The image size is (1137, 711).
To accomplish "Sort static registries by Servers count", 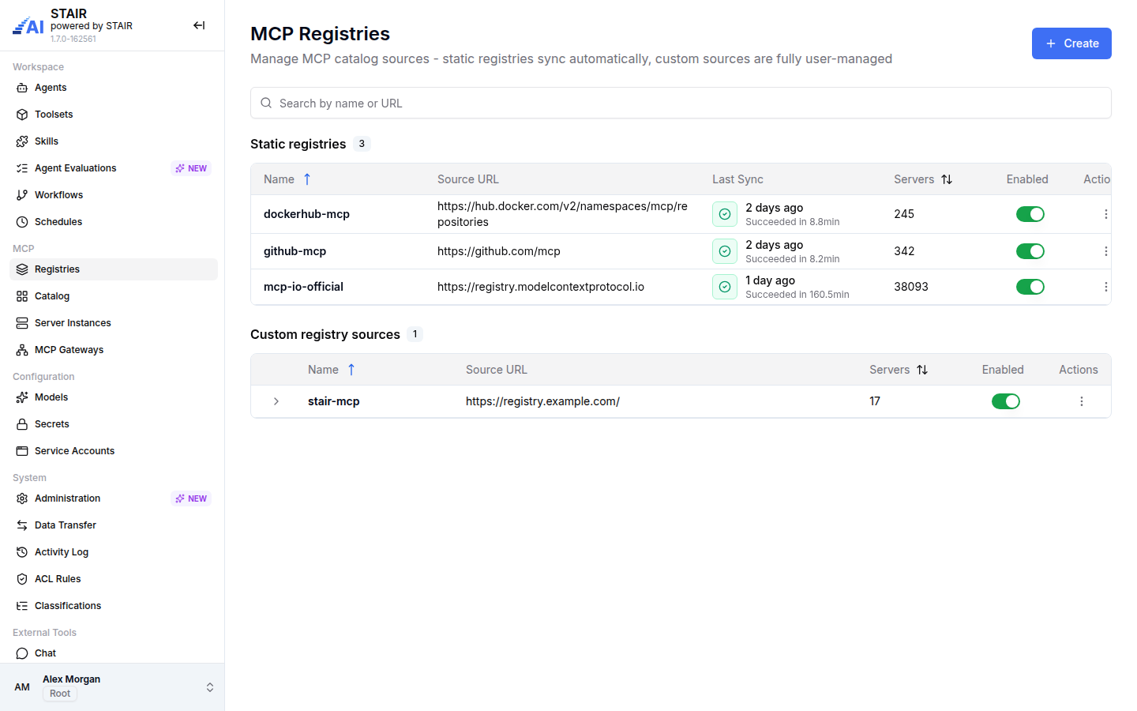I will tap(947, 179).
